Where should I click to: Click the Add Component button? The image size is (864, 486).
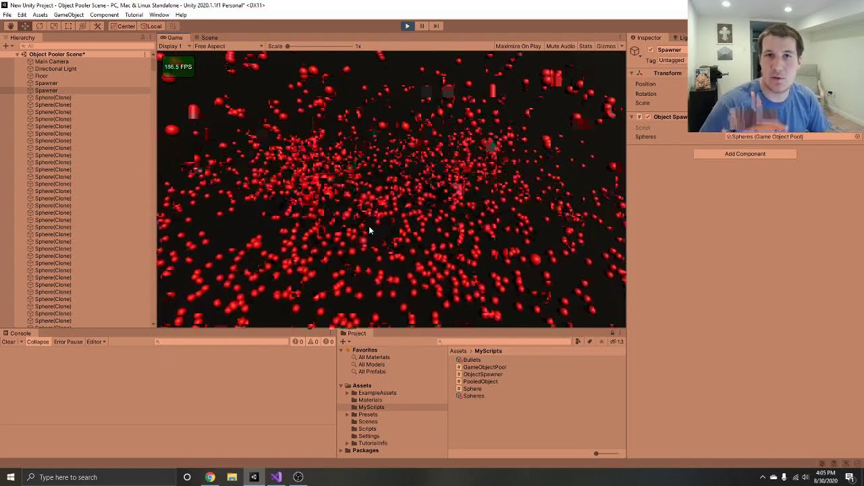745,154
